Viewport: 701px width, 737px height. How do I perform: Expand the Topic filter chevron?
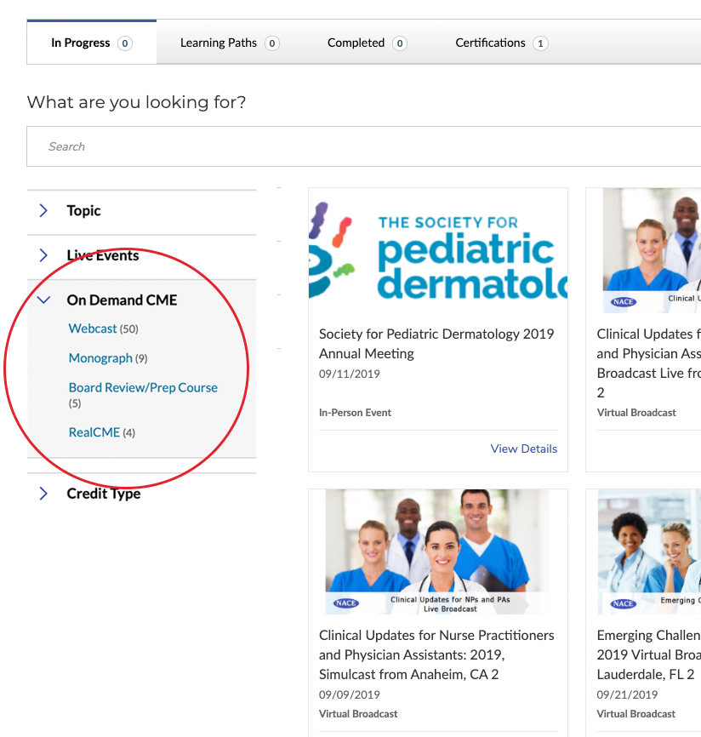[x=44, y=211]
